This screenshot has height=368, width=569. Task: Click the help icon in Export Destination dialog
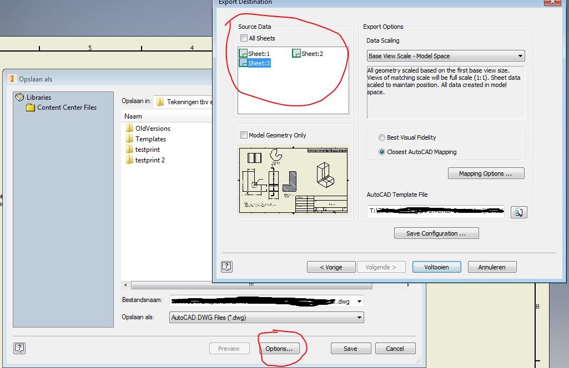pyautogui.click(x=226, y=267)
